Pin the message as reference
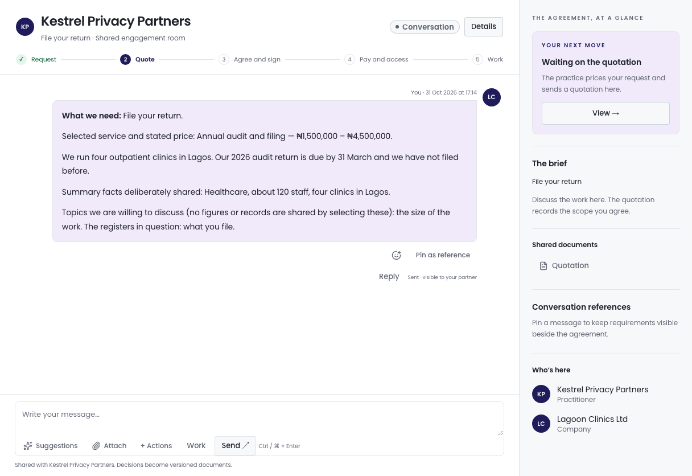Image resolution: width=692 pixels, height=476 pixels. point(443,255)
